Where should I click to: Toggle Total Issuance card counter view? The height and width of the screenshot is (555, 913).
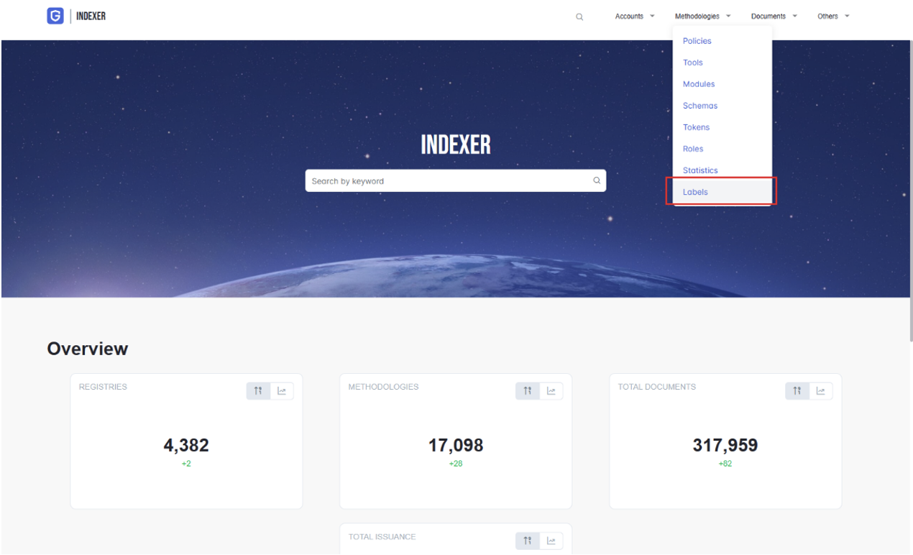[528, 541]
